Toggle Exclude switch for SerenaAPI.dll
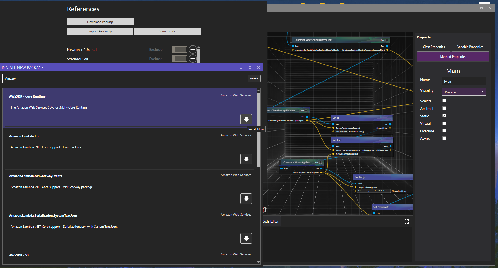Screen dimensions: 498x268 179,59
